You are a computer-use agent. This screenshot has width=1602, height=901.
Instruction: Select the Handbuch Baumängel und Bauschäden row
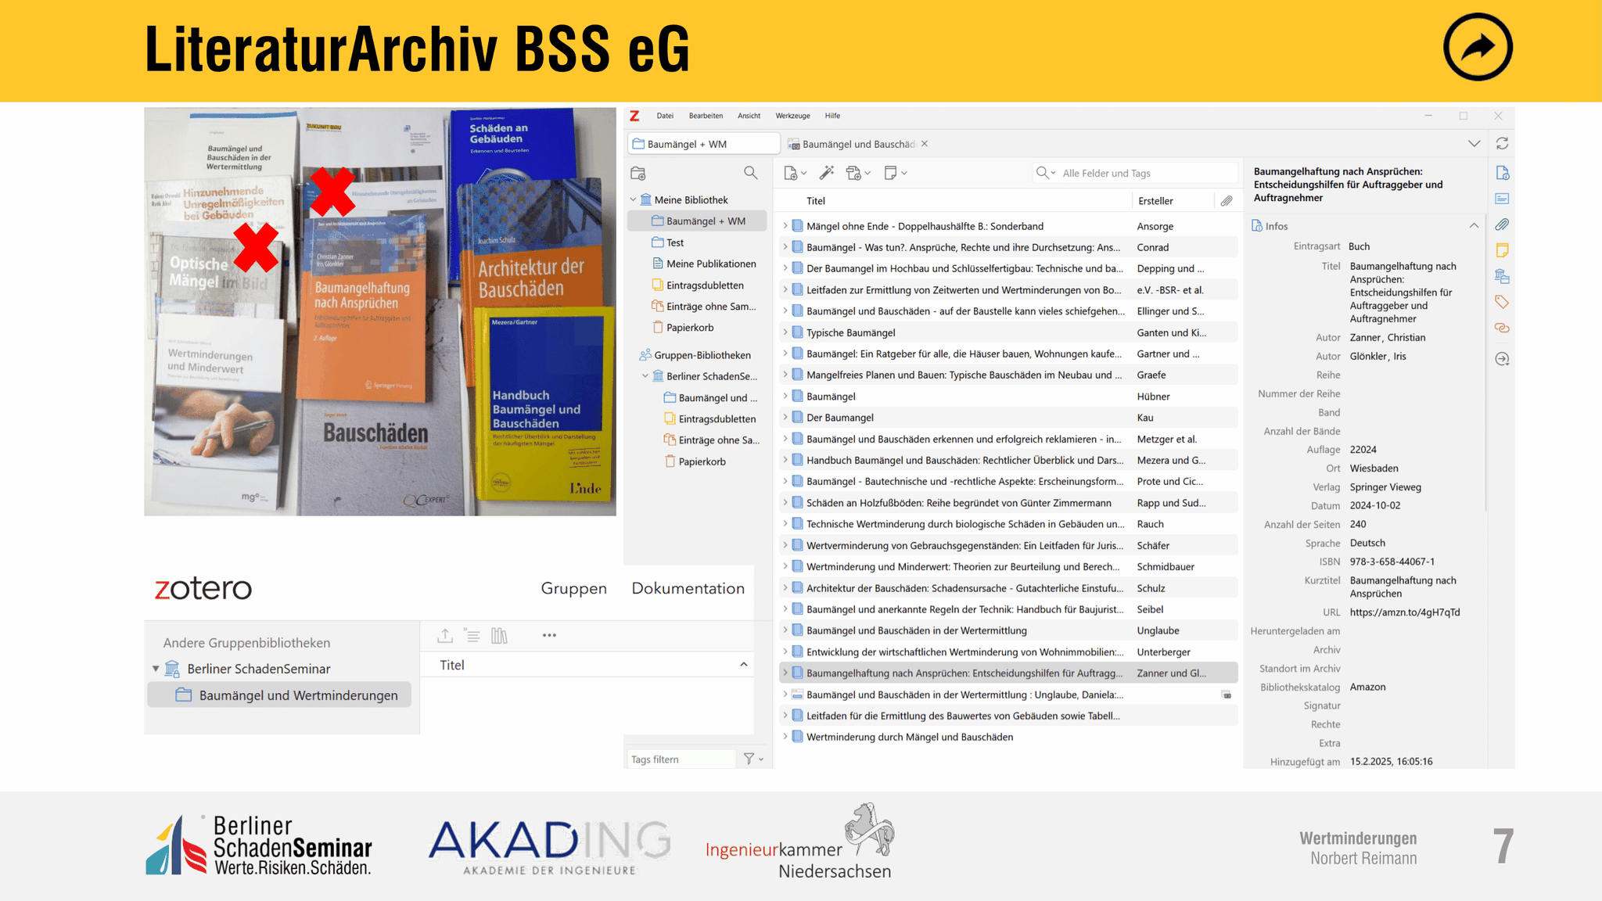pyautogui.click(x=1008, y=460)
